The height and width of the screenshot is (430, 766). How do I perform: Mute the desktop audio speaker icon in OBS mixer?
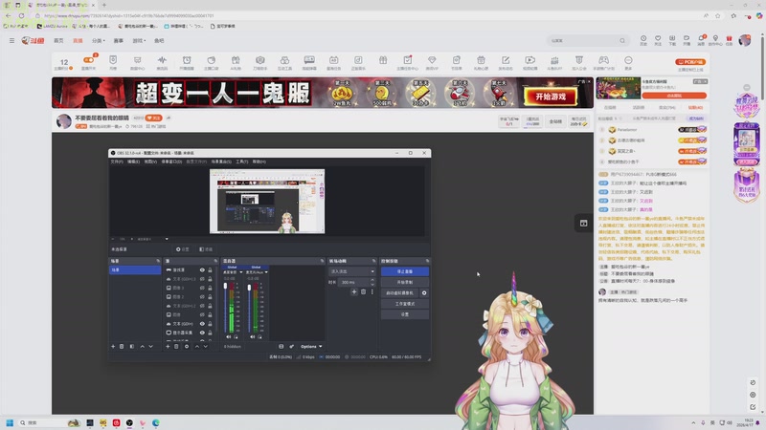(x=228, y=337)
